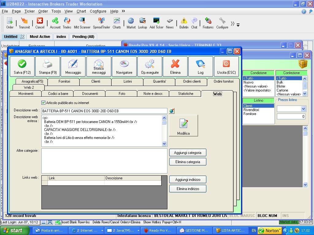The width and height of the screenshot is (314, 235).
Task: Open the Messaggio compose icon
Action: click(73, 66)
